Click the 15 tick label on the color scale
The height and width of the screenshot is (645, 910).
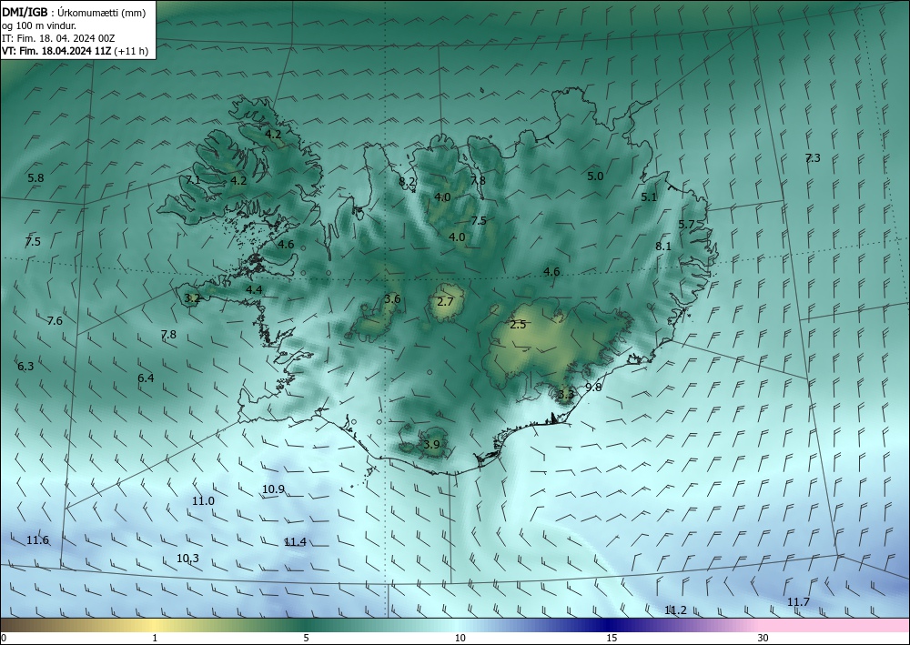coord(612,638)
